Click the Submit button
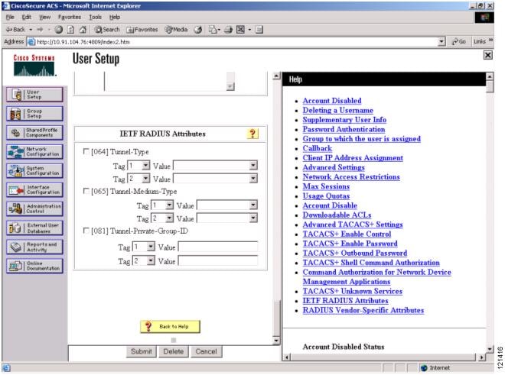Image resolution: width=505 pixels, height=375 pixels. pyautogui.click(x=141, y=351)
